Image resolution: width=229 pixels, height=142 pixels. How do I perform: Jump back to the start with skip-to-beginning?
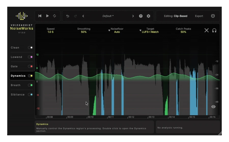tap(40, 16)
